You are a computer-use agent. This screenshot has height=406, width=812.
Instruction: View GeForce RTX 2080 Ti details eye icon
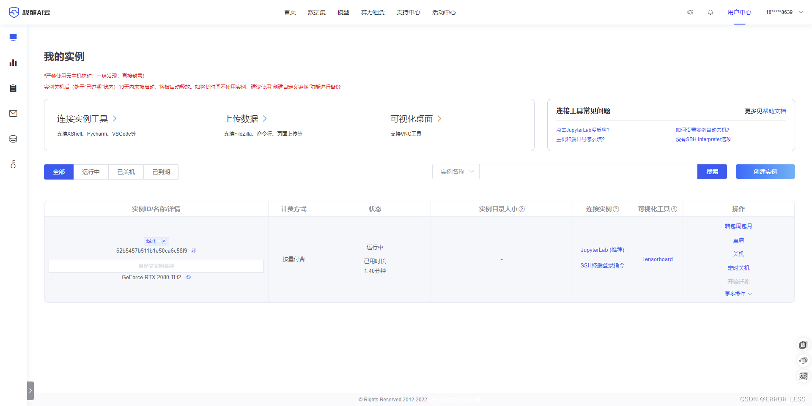point(188,278)
